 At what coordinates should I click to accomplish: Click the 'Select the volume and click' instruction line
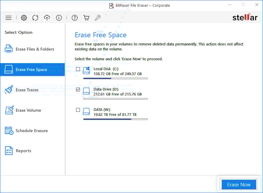(x=119, y=59)
